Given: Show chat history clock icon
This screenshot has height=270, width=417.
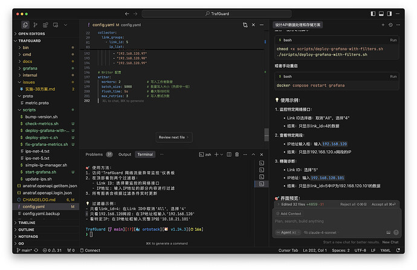Looking at the screenshot, I should click(390, 25).
